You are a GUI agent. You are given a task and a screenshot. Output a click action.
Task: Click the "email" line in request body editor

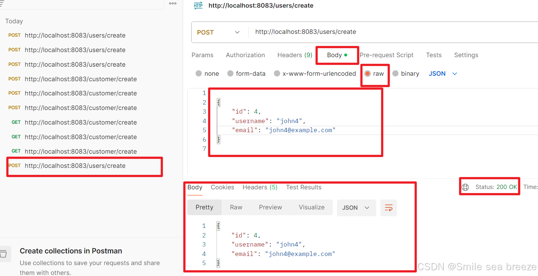(x=283, y=130)
